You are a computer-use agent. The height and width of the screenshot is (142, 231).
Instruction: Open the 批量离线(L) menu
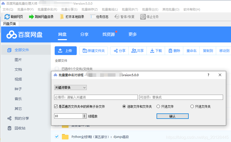tap(110, 10)
